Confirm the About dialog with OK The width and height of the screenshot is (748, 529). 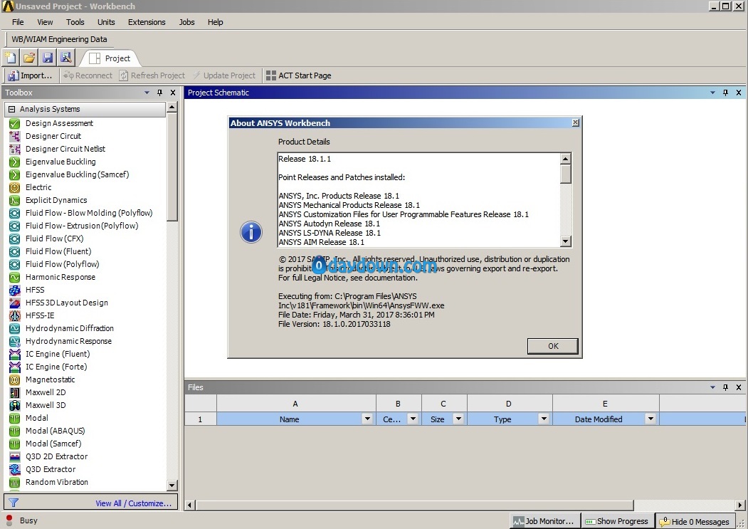pyautogui.click(x=553, y=346)
